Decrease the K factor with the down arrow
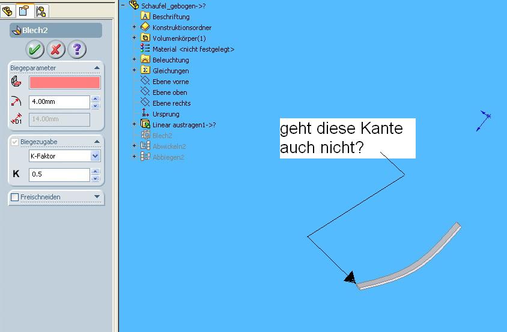 [x=96, y=178]
